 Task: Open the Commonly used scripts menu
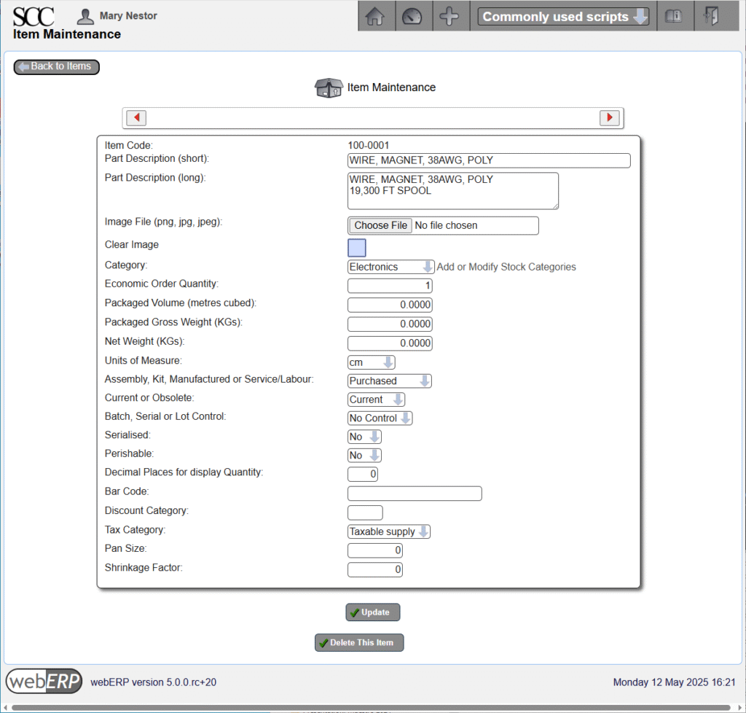pos(565,17)
